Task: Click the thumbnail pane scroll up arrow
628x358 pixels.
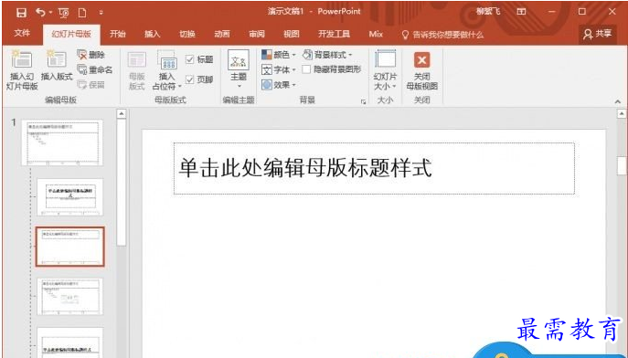Action: tap(122, 114)
